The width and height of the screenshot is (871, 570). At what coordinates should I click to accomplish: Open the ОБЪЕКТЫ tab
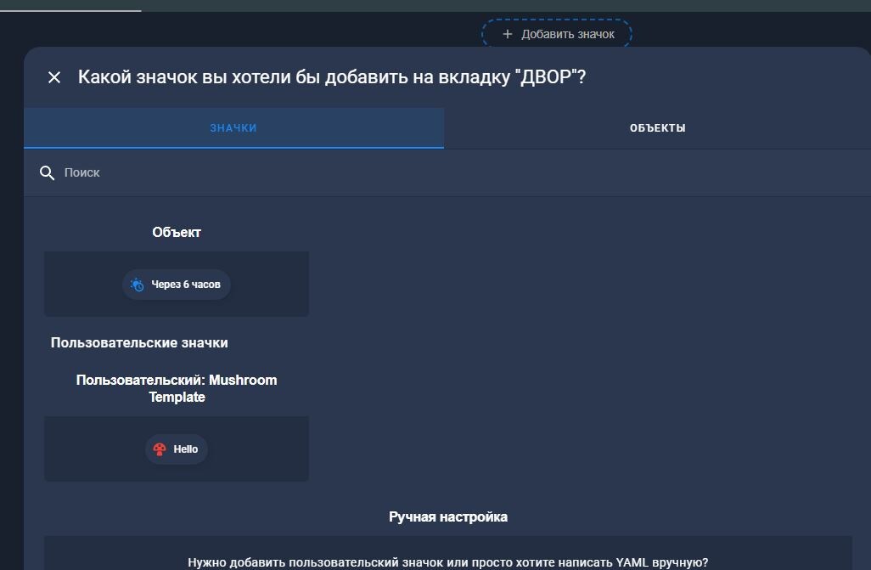pyautogui.click(x=657, y=128)
